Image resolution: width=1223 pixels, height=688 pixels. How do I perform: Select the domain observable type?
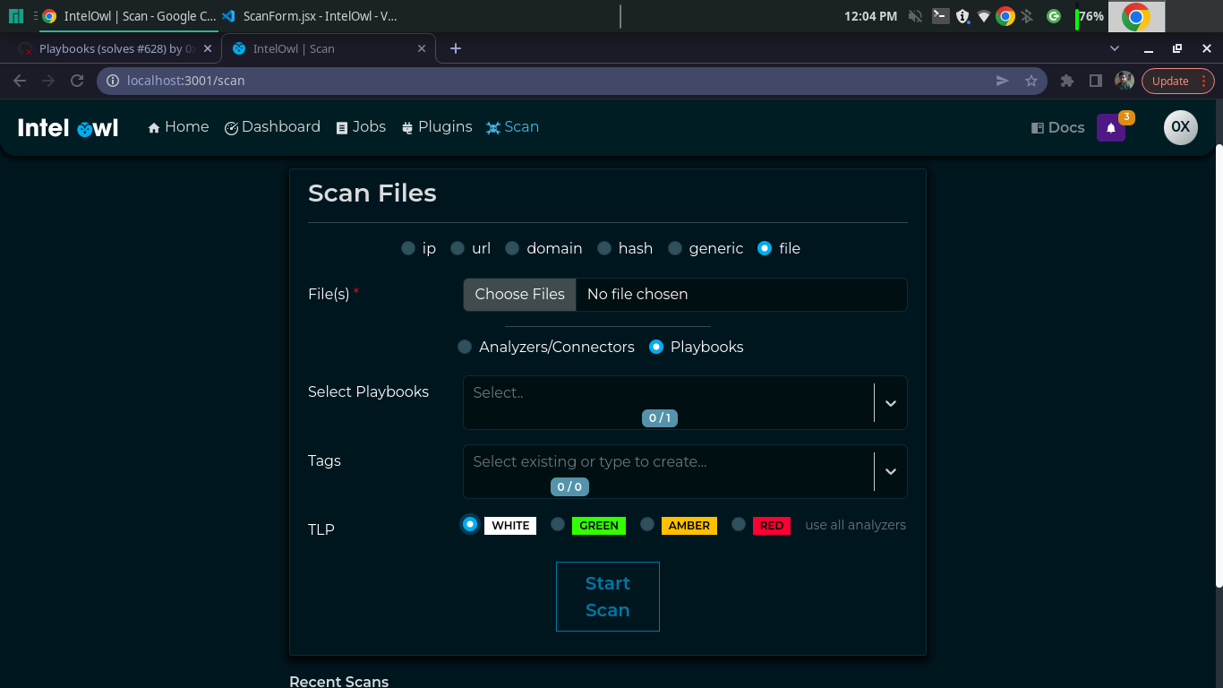click(512, 248)
